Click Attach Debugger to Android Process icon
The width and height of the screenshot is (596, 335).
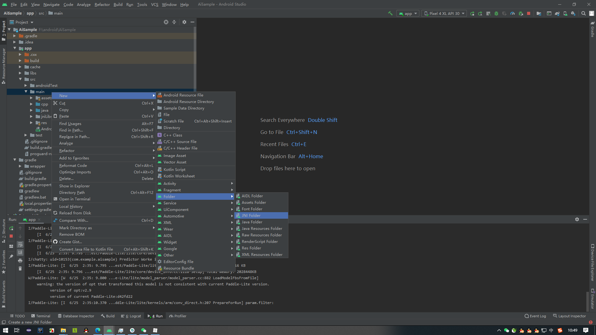coord(521,13)
